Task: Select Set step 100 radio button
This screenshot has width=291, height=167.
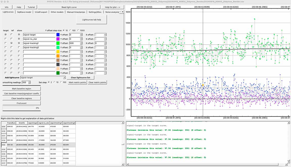Action: coord(61,82)
